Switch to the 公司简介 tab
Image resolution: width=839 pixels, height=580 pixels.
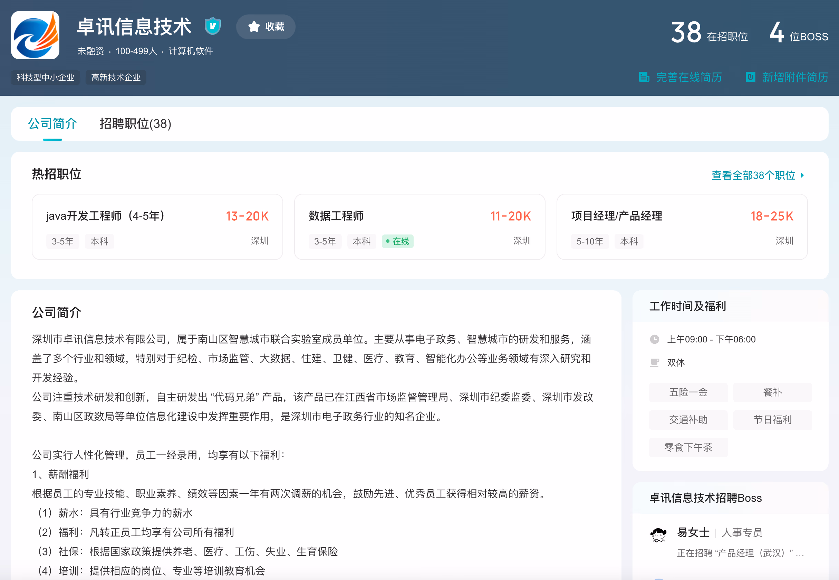(x=52, y=123)
